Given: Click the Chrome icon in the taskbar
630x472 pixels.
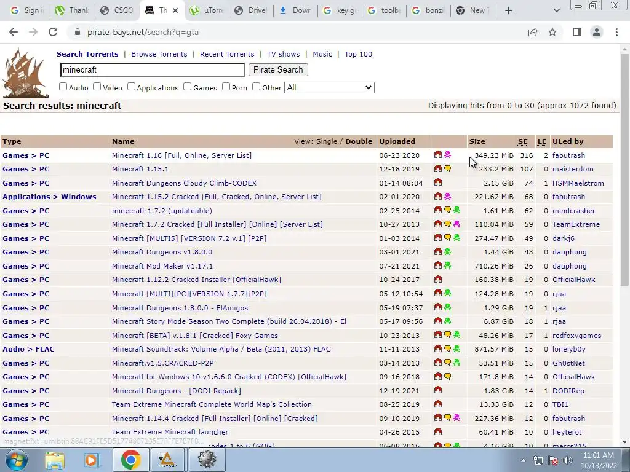Looking at the screenshot, I should (130, 460).
